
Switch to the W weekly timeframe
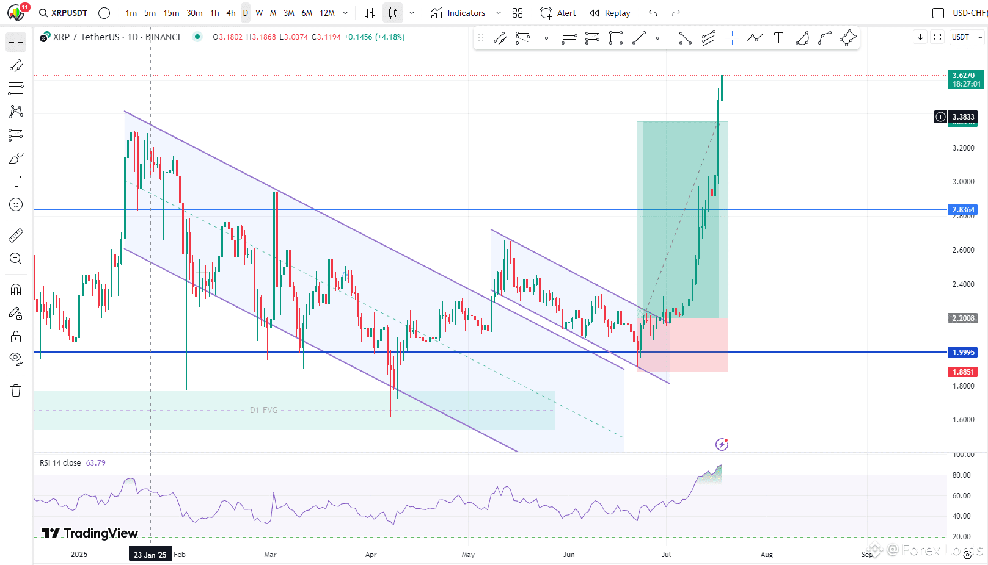(259, 13)
